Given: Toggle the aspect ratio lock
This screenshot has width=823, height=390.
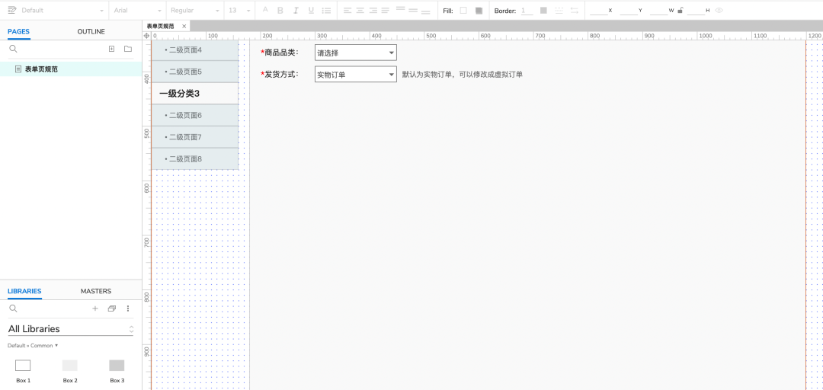Looking at the screenshot, I should [680, 10].
